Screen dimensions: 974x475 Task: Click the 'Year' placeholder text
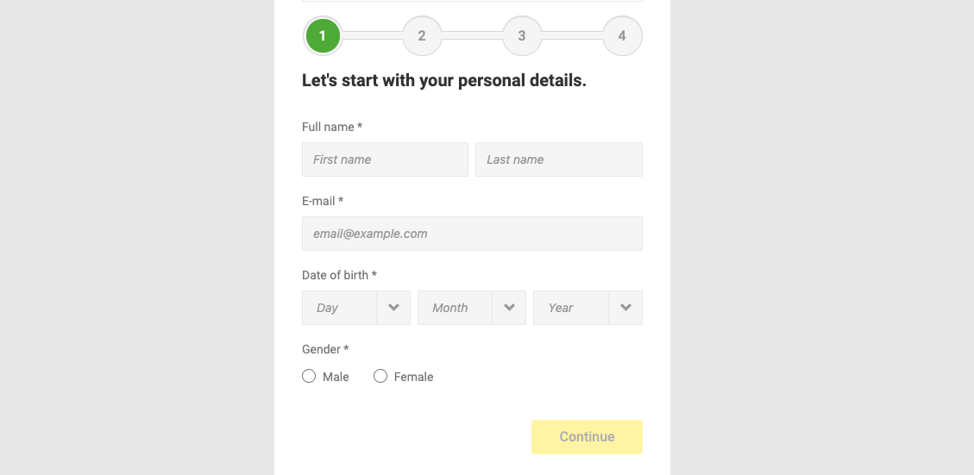tap(561, 308)
